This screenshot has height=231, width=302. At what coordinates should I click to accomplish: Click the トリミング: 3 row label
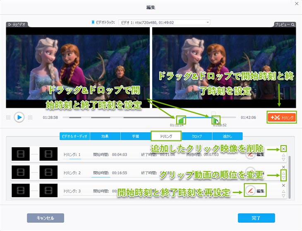tap(72, 191)
